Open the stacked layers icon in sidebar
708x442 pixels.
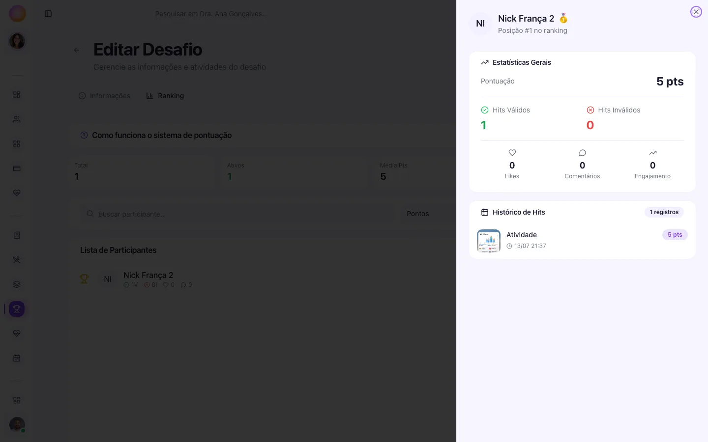pos(17,284)
